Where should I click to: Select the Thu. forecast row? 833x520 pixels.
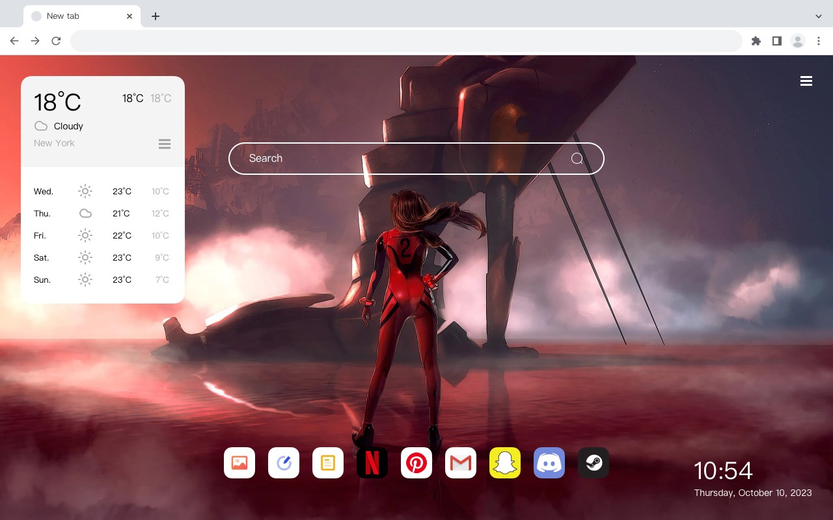point(103,213)
